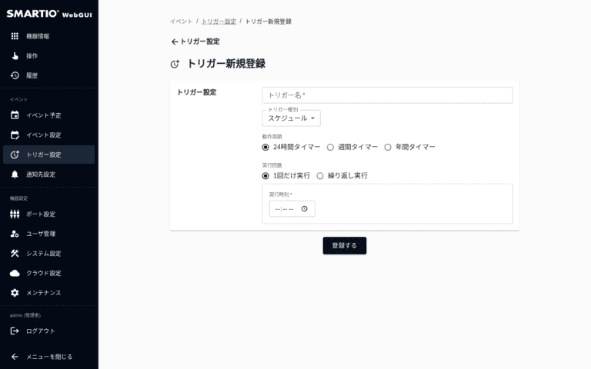
Task: Choose 繰り返し実行 radio option
Action: pos(320,175)
